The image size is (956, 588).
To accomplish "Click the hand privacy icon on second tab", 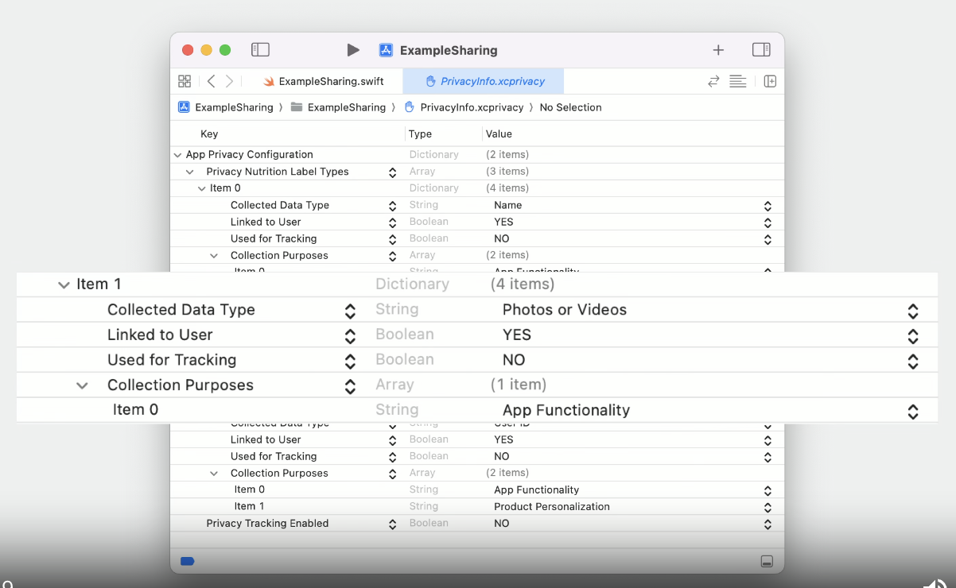I will point(431,81).
